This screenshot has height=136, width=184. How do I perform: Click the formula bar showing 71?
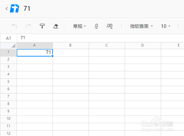100,38
